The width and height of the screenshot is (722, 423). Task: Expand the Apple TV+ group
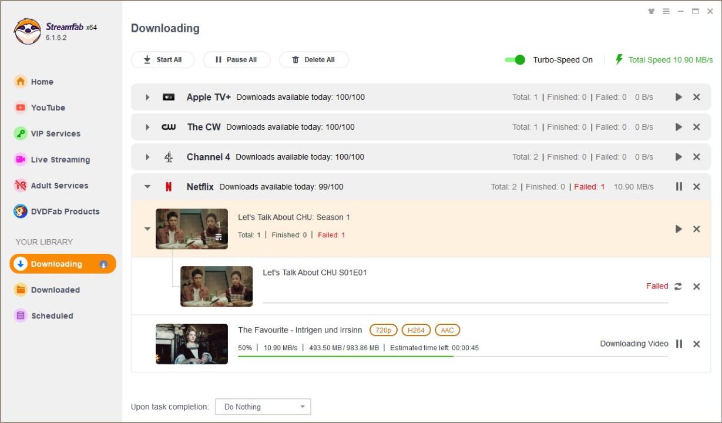tap(147, 97)
